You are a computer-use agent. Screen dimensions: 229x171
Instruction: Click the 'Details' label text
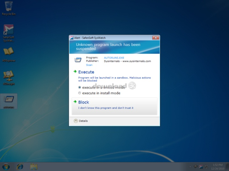click(x=83, y=121)
